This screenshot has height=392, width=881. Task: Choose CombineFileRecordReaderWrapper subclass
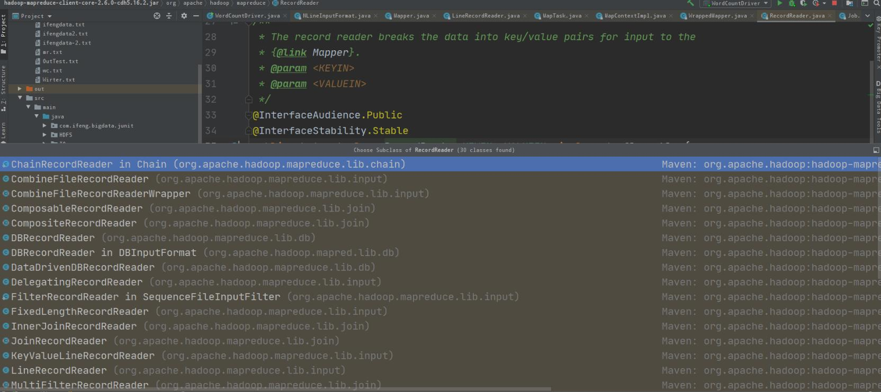point(440,194)
